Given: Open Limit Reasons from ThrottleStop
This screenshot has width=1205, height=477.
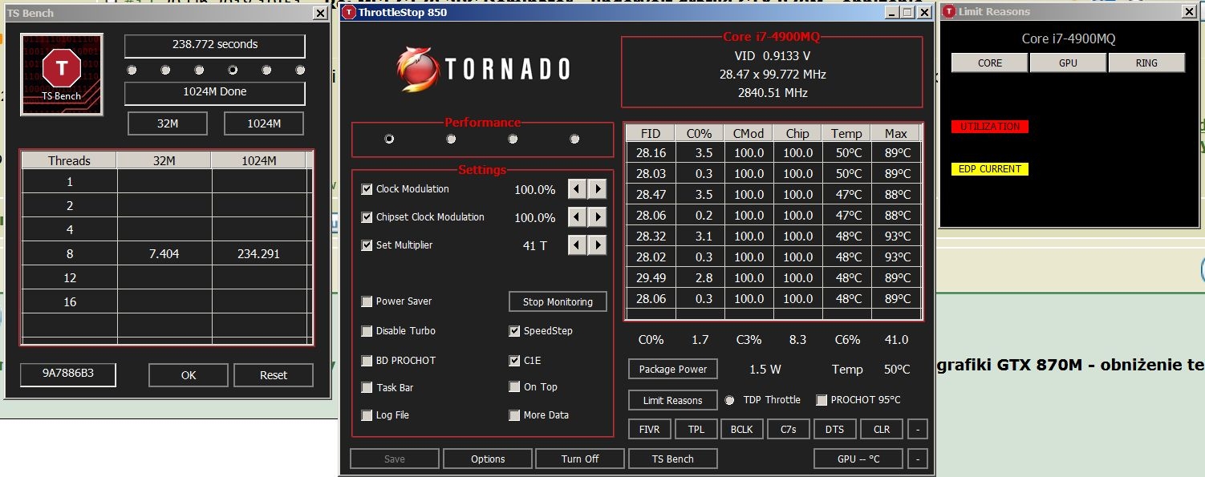Looking at the screenshot, I should coord(673,400).
